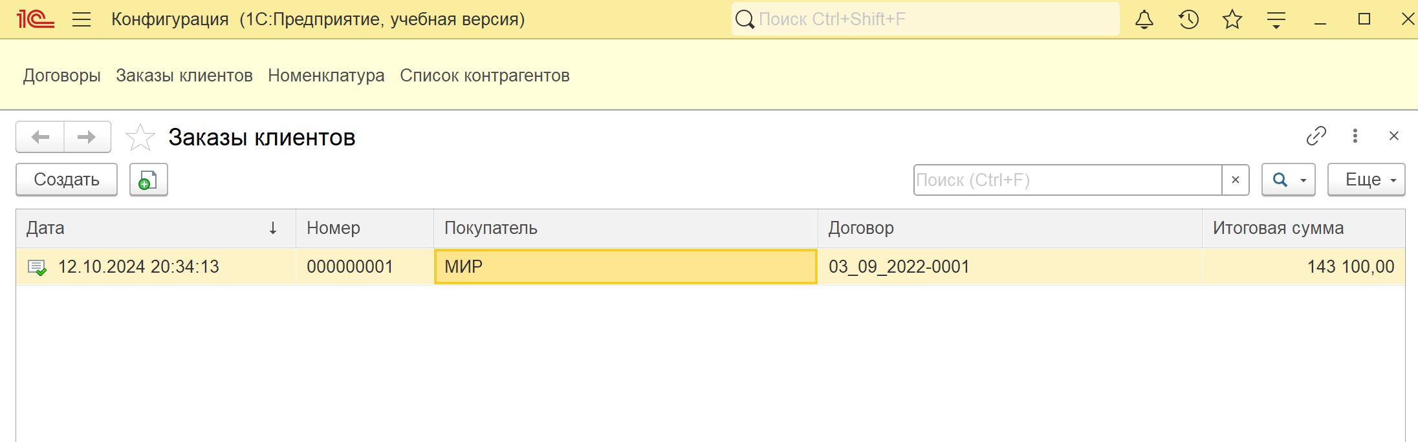This screenshot has width=1418, height=442.
Task: Open the three-dot form options menu
Action: [1355, 136]
